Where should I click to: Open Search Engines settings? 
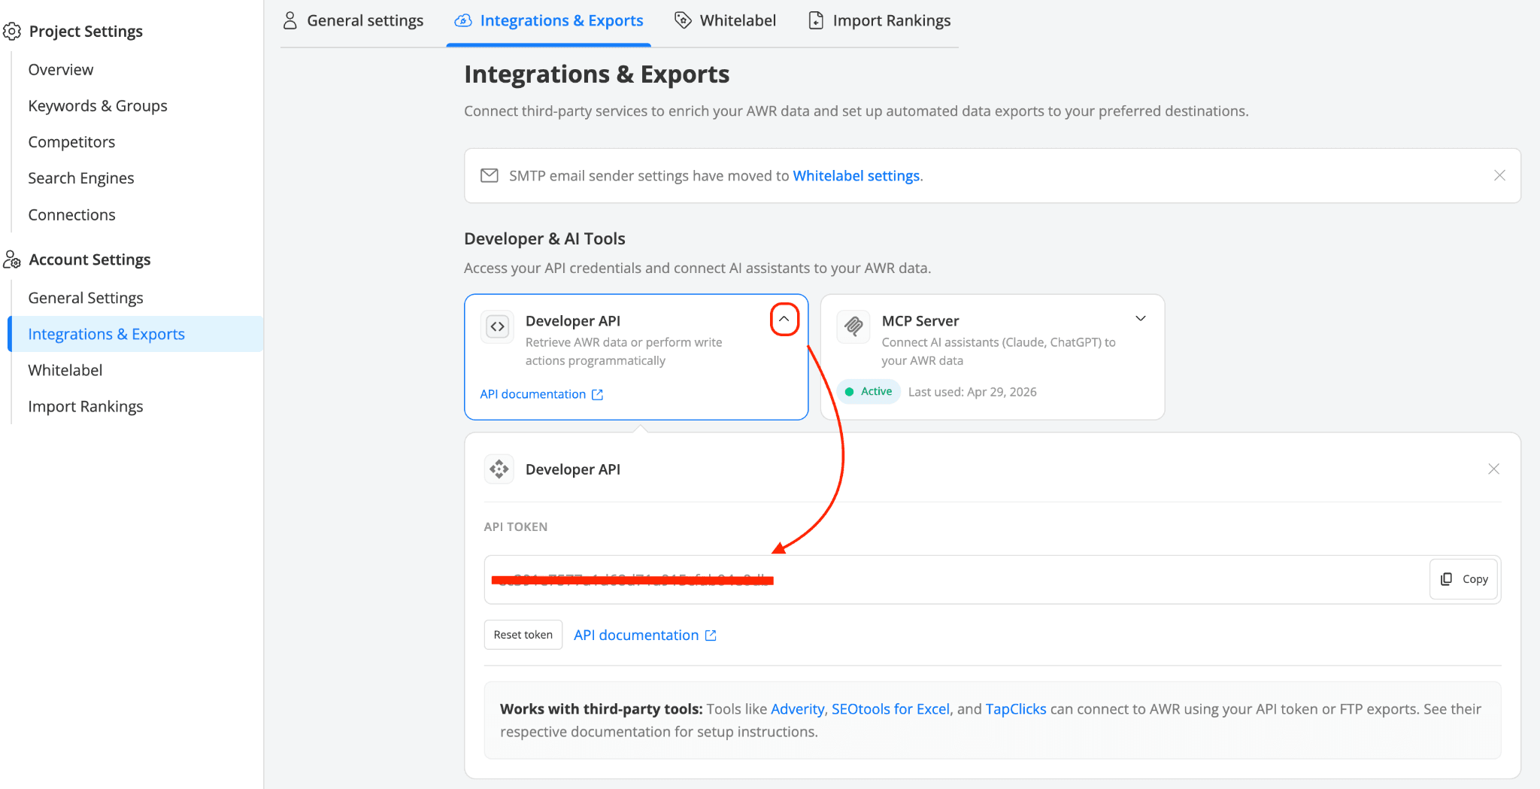(81, 178)
